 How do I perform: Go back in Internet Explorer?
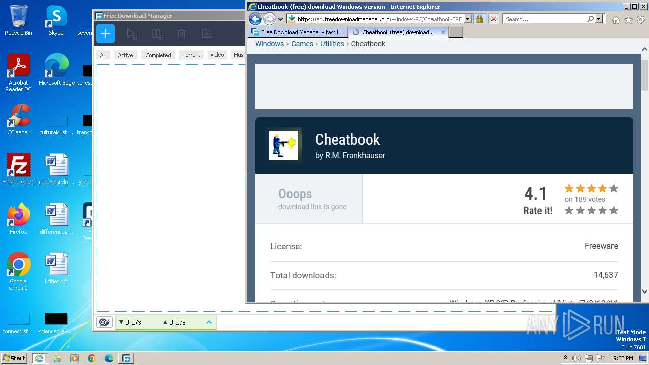pos(255,19)
